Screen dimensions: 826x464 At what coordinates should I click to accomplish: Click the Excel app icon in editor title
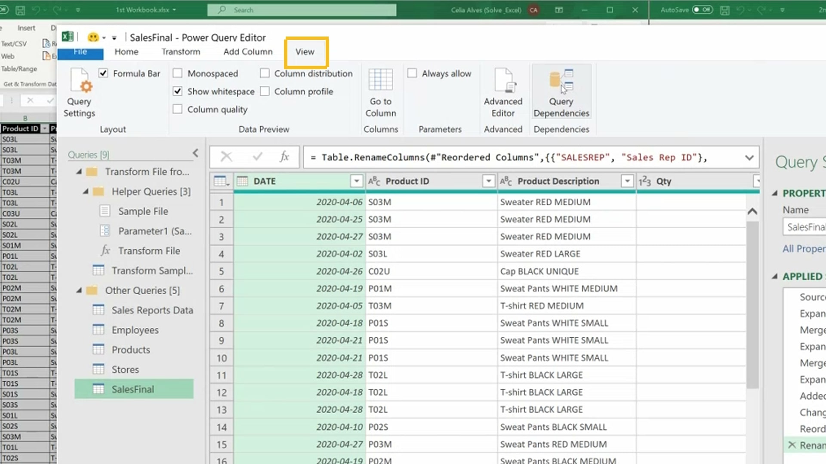(x=68, y=37)
